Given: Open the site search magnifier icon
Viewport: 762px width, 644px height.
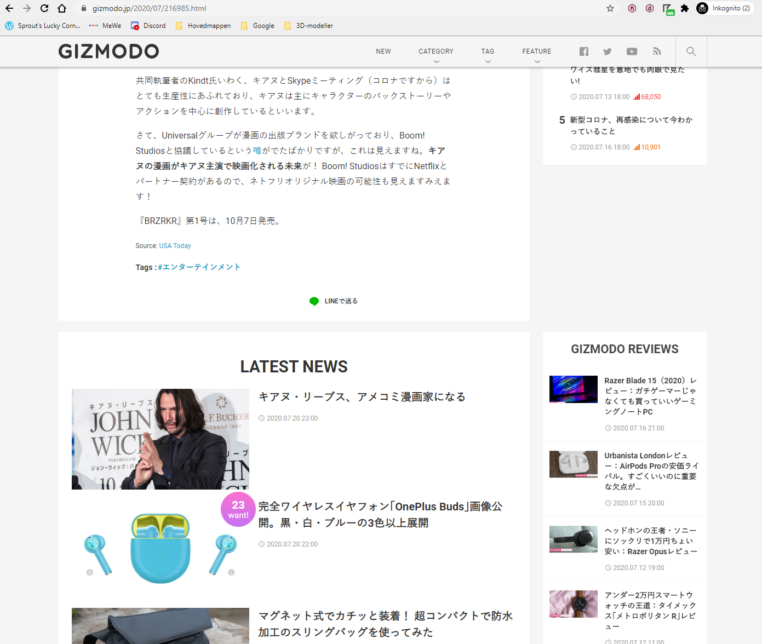Looking at the screenshot, I should [x=691, y=51].
